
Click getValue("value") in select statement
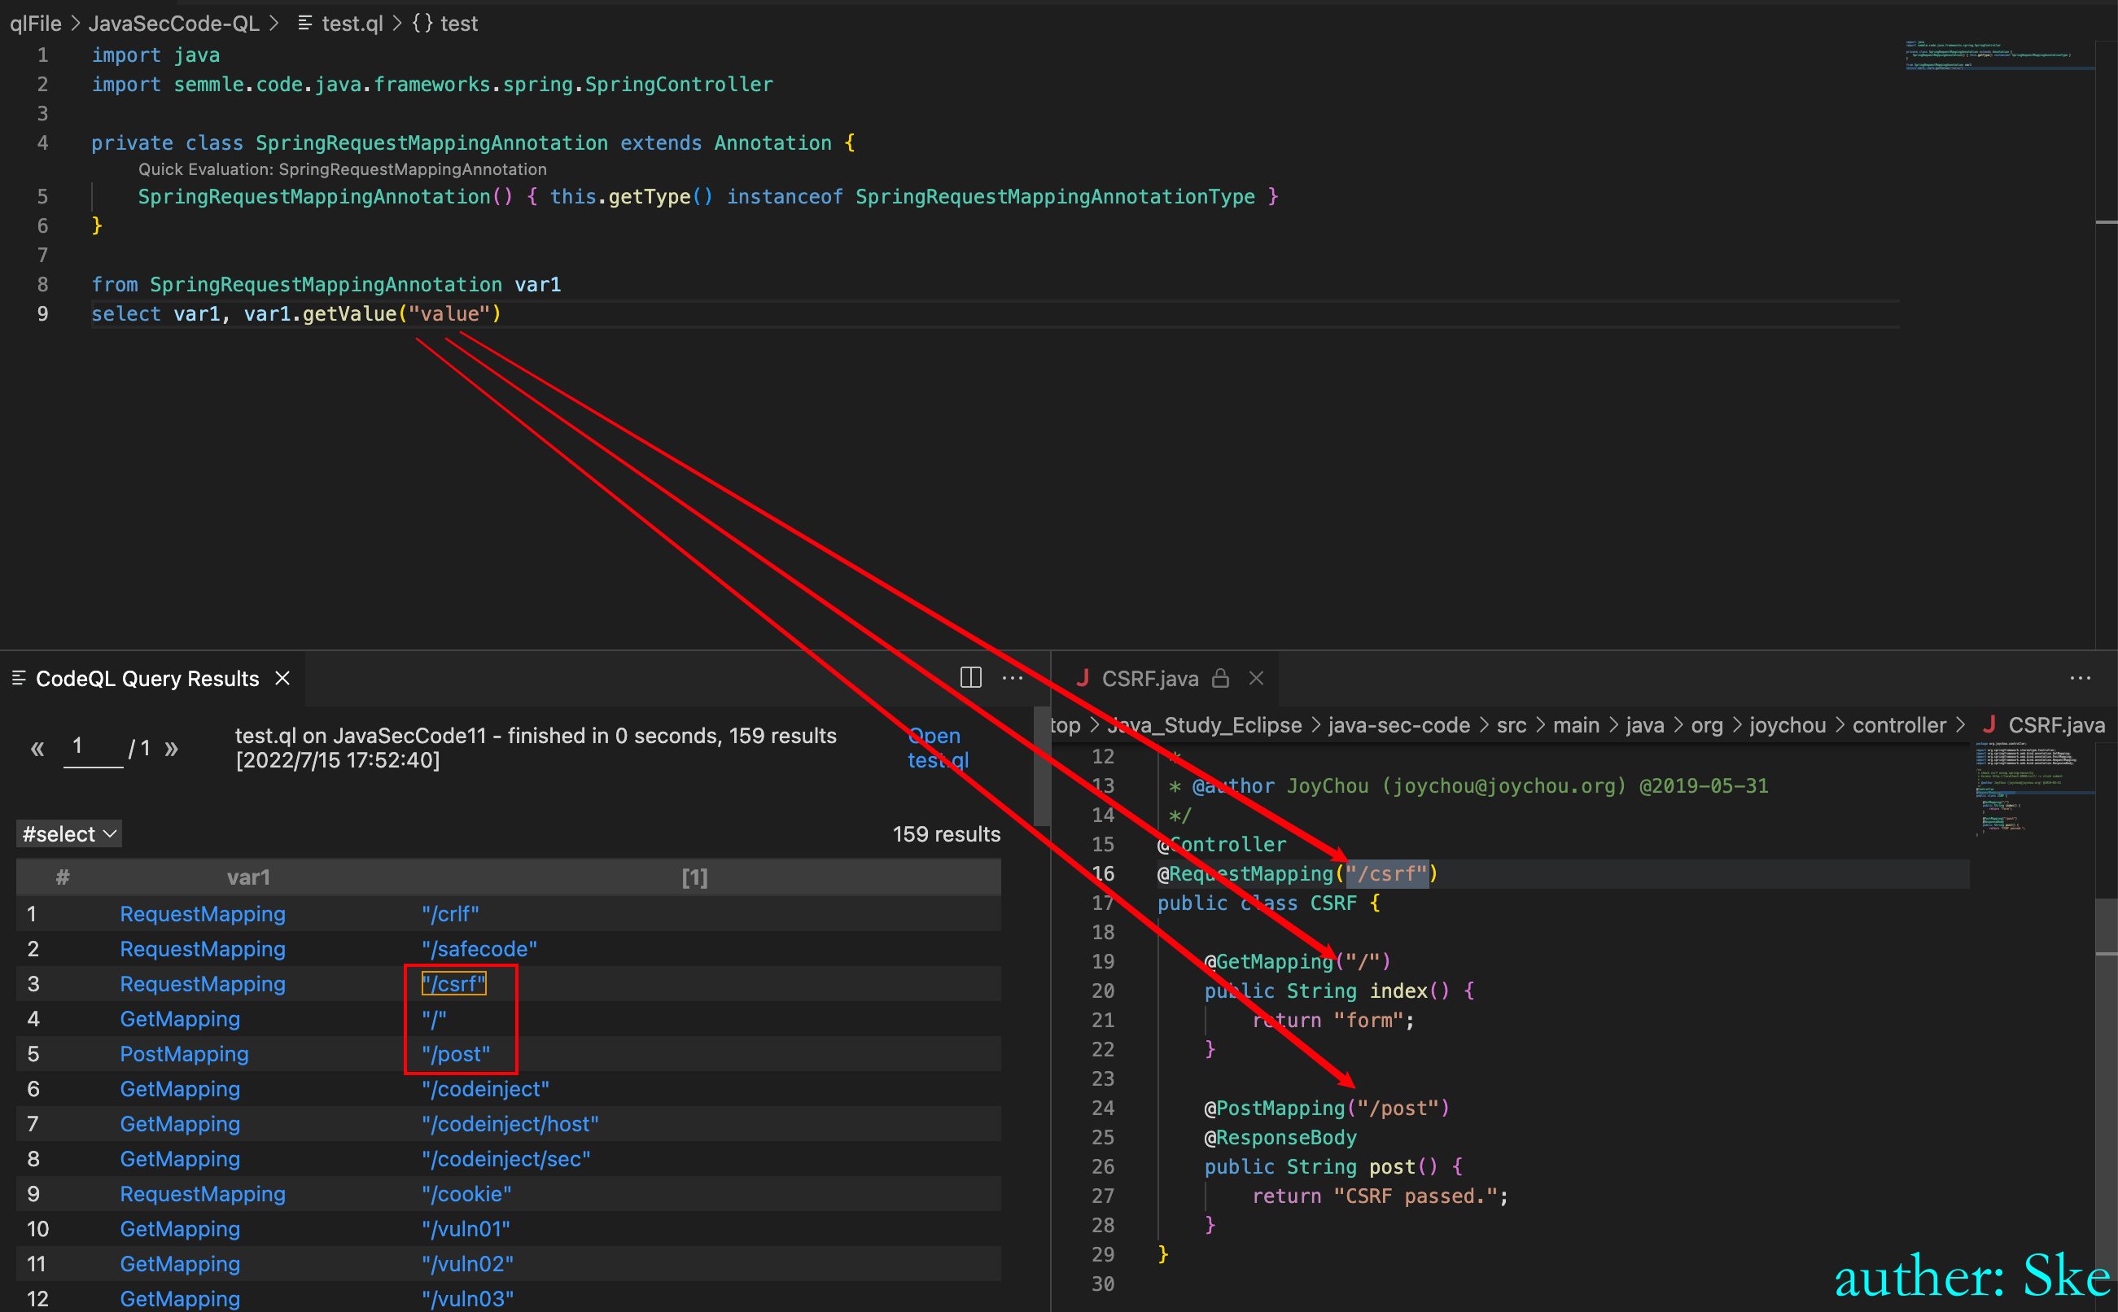402,313
